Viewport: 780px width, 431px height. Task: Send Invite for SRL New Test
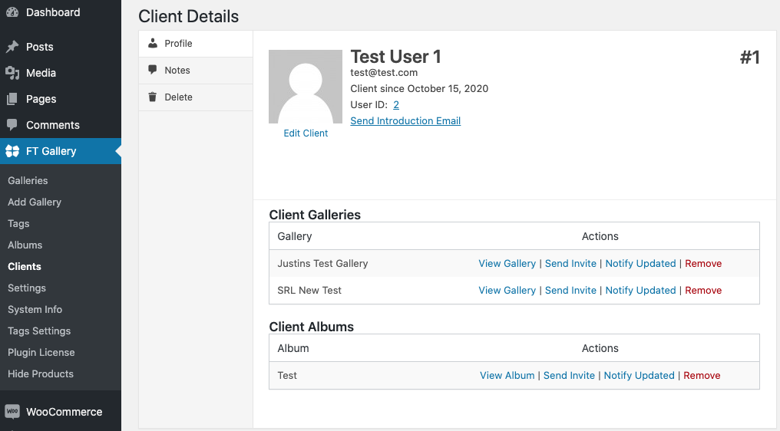point(570,291)
